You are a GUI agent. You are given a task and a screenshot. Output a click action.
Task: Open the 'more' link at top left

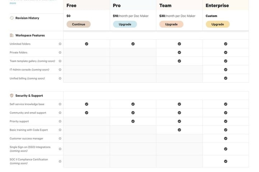coord(13,3)
